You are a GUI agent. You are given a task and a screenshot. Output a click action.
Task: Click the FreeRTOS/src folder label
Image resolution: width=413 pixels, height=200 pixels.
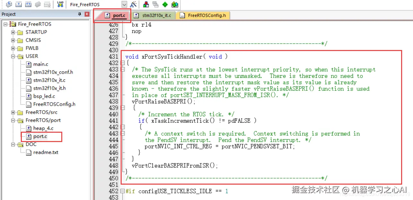(42, 112)
